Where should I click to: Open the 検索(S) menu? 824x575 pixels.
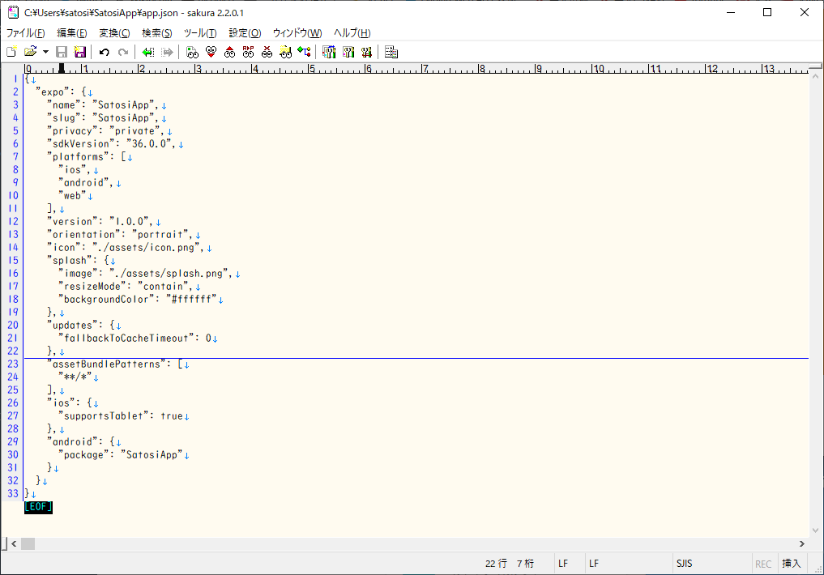click(x=156, y=33)
